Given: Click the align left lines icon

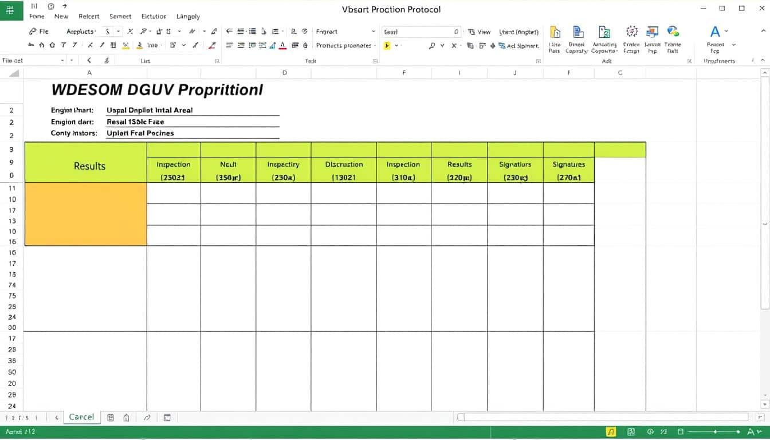Looking at the screenshot, I should tap(229, 45).
